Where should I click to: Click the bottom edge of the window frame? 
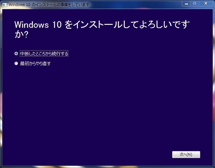click(x=107, y=167)
